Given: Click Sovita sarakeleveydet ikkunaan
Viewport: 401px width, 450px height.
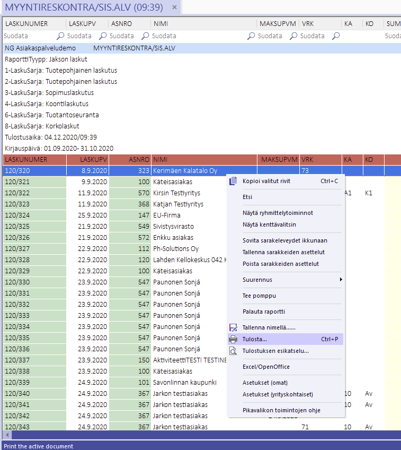Looking at the screenshot, I should click(284, 240).
